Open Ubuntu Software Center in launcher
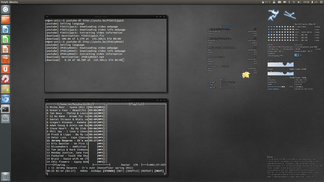 click(x=5, y=59)
